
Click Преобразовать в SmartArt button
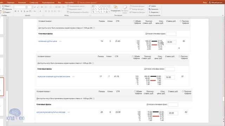78,12
